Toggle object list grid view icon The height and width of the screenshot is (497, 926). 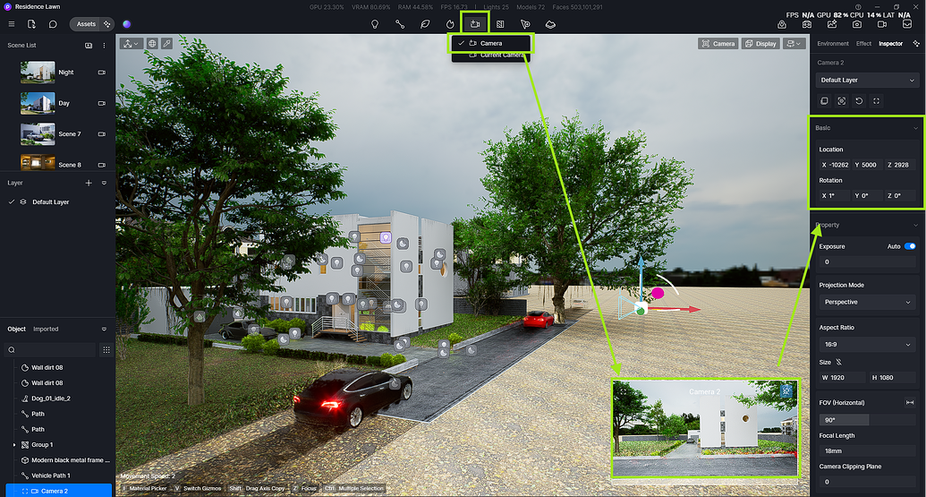106,350
